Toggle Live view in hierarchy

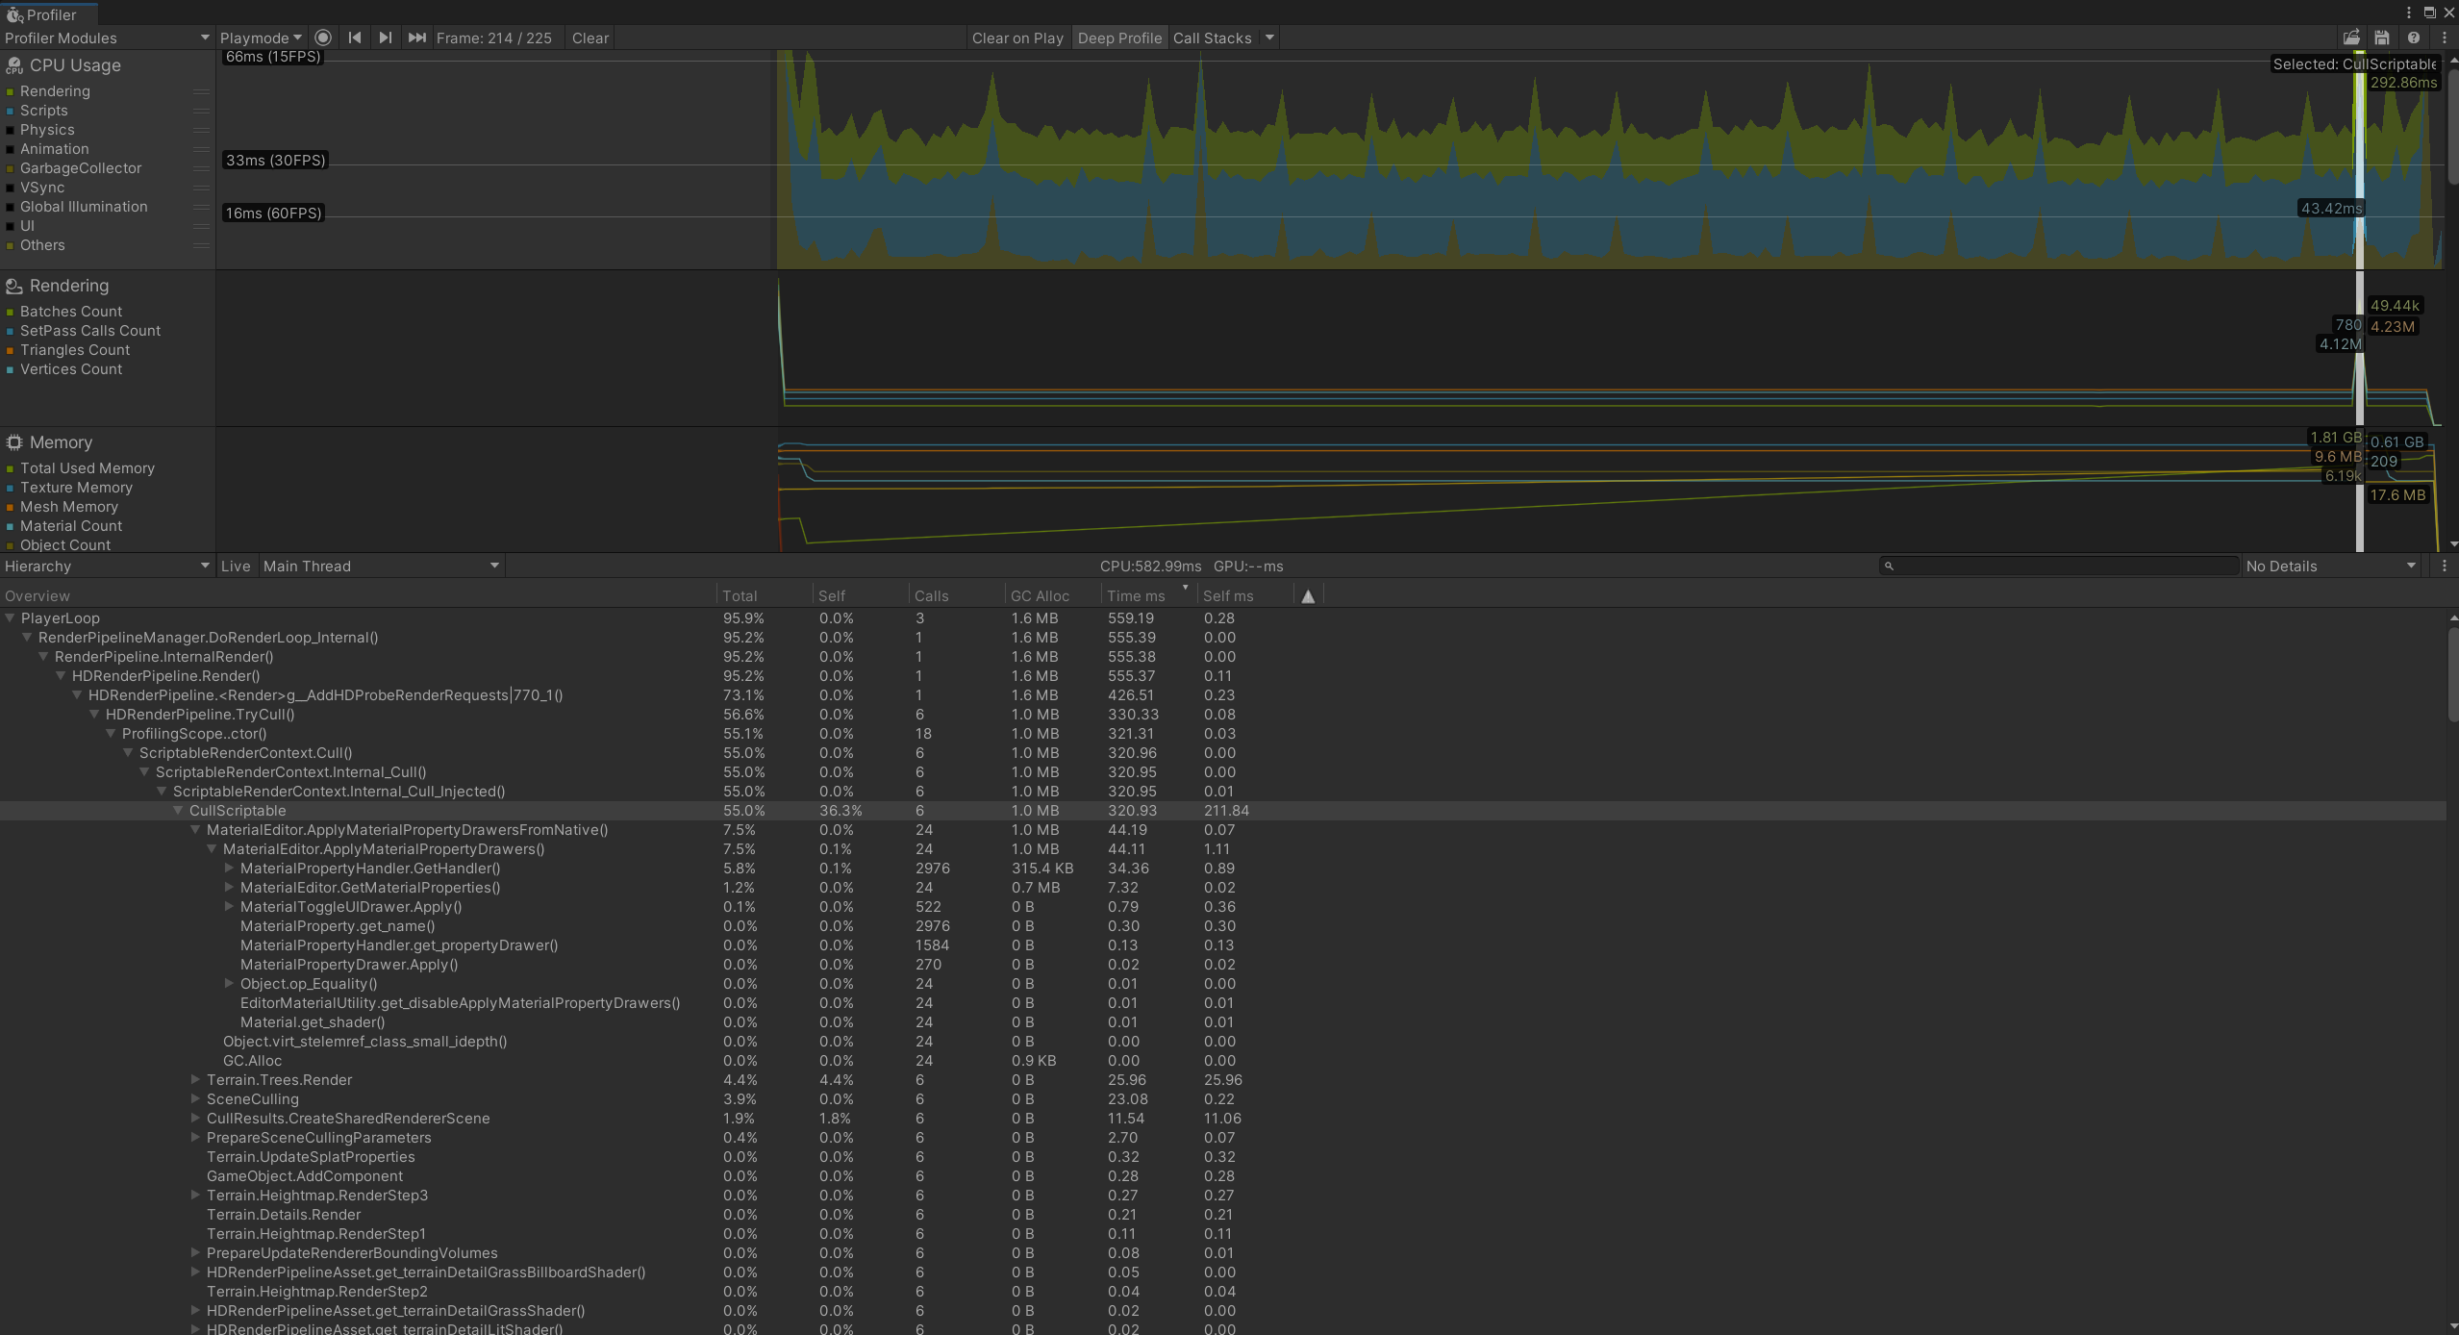236,566
